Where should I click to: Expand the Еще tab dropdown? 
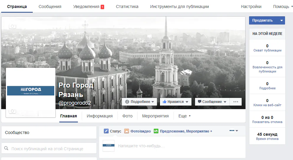[x=184, y=116]
